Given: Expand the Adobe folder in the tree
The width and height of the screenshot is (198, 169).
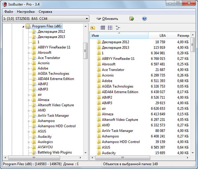Looking at the screenshot, I should (29, 68).
